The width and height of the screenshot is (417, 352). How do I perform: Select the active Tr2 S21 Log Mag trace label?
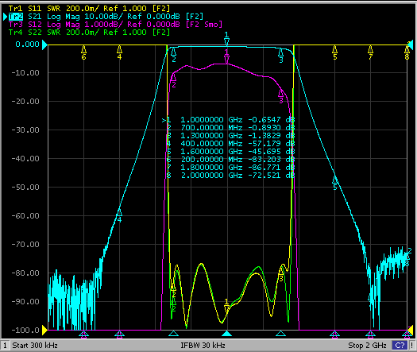coord(106,17)
